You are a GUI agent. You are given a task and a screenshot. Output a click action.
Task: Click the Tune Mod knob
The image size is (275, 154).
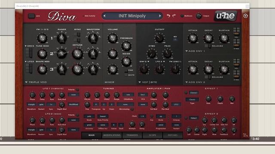[x=42, y=53]
